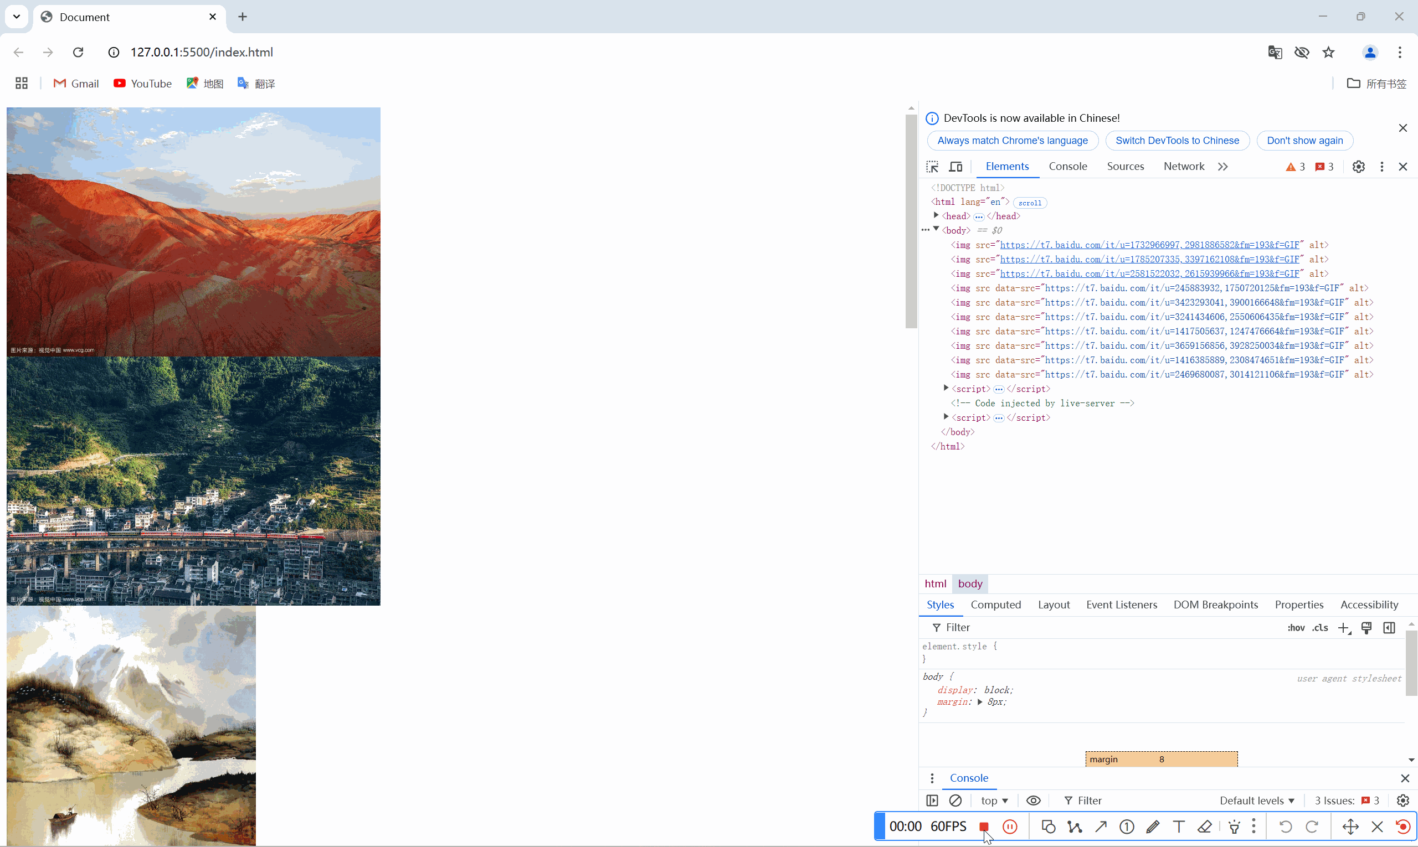
Task: Open the Computed tab in the styles panel
Action: [996, 605]
